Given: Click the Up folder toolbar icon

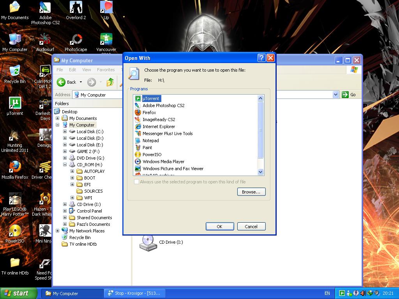Looking at the screenshot, I should pyautogui.click(x=110, y=82).
